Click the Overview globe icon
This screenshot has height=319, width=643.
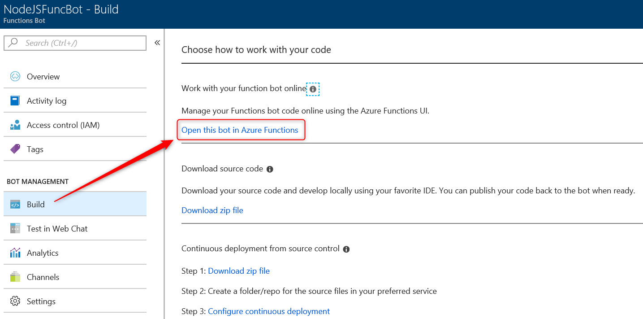pos(15,77)
